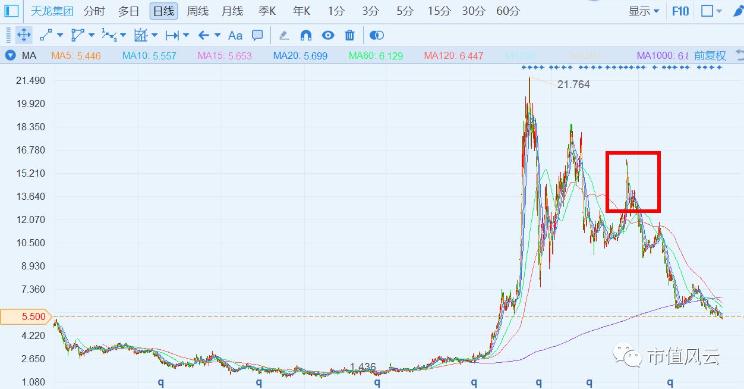
Task: Open dropdown arrow beside window layout icon
Action: pyautogui.click(x=720, y=11)
